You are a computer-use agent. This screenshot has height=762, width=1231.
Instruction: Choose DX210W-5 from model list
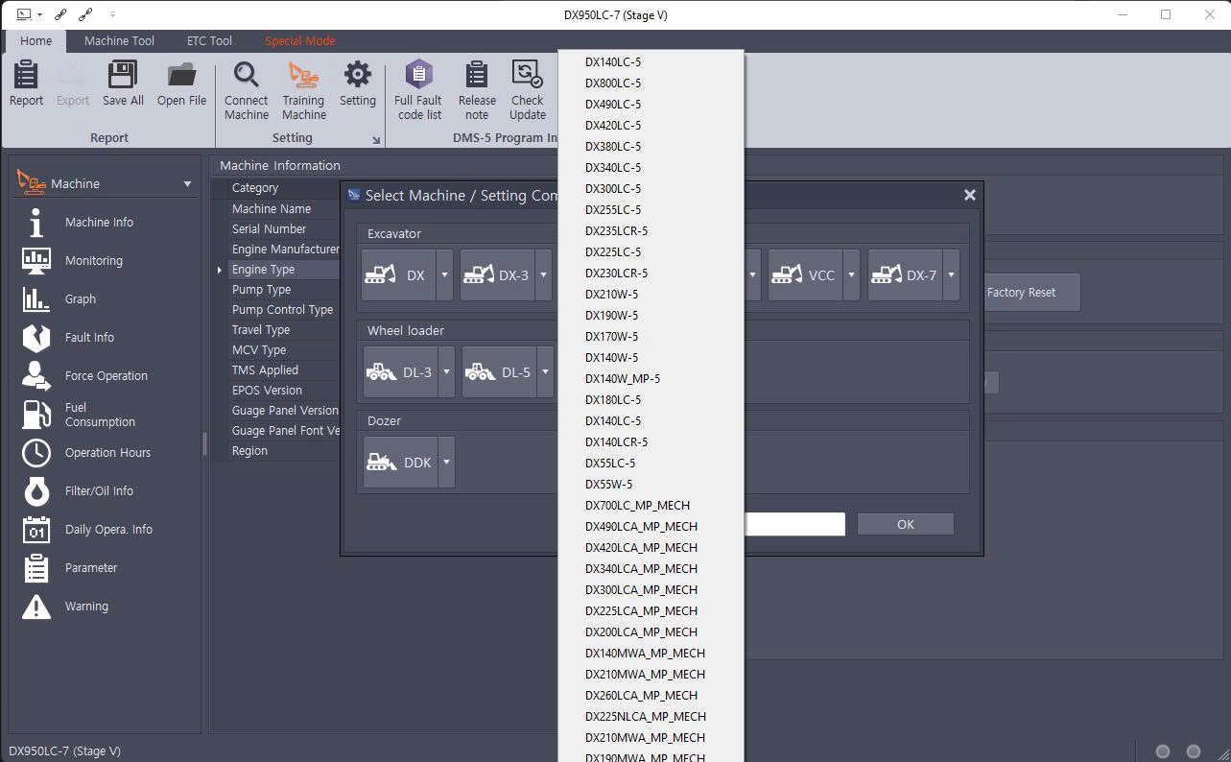point(651,295)
